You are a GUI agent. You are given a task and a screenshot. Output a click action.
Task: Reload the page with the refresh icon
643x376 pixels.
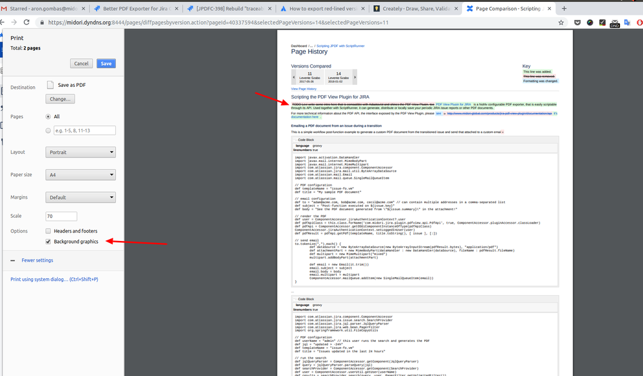pos(26,22)
